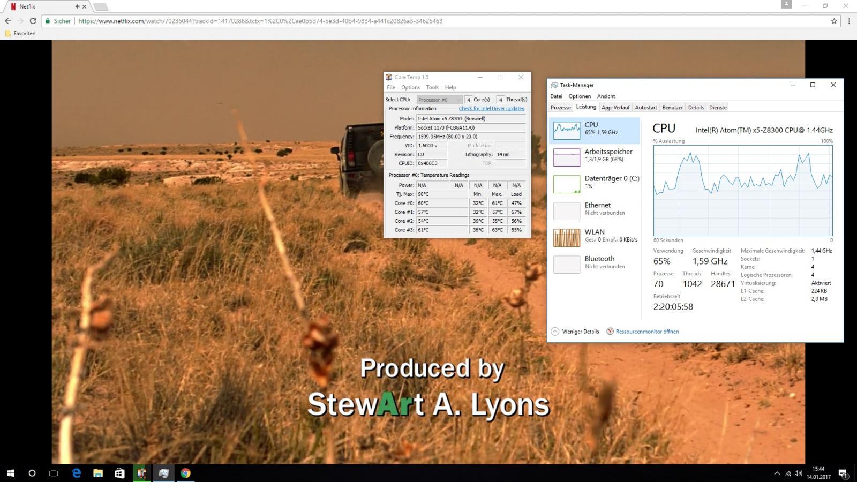Image resolution: width=857 pixels, height=482 pixels.
Task: Open the Wi-Fi network tray icon
Action: click(788, 473)
